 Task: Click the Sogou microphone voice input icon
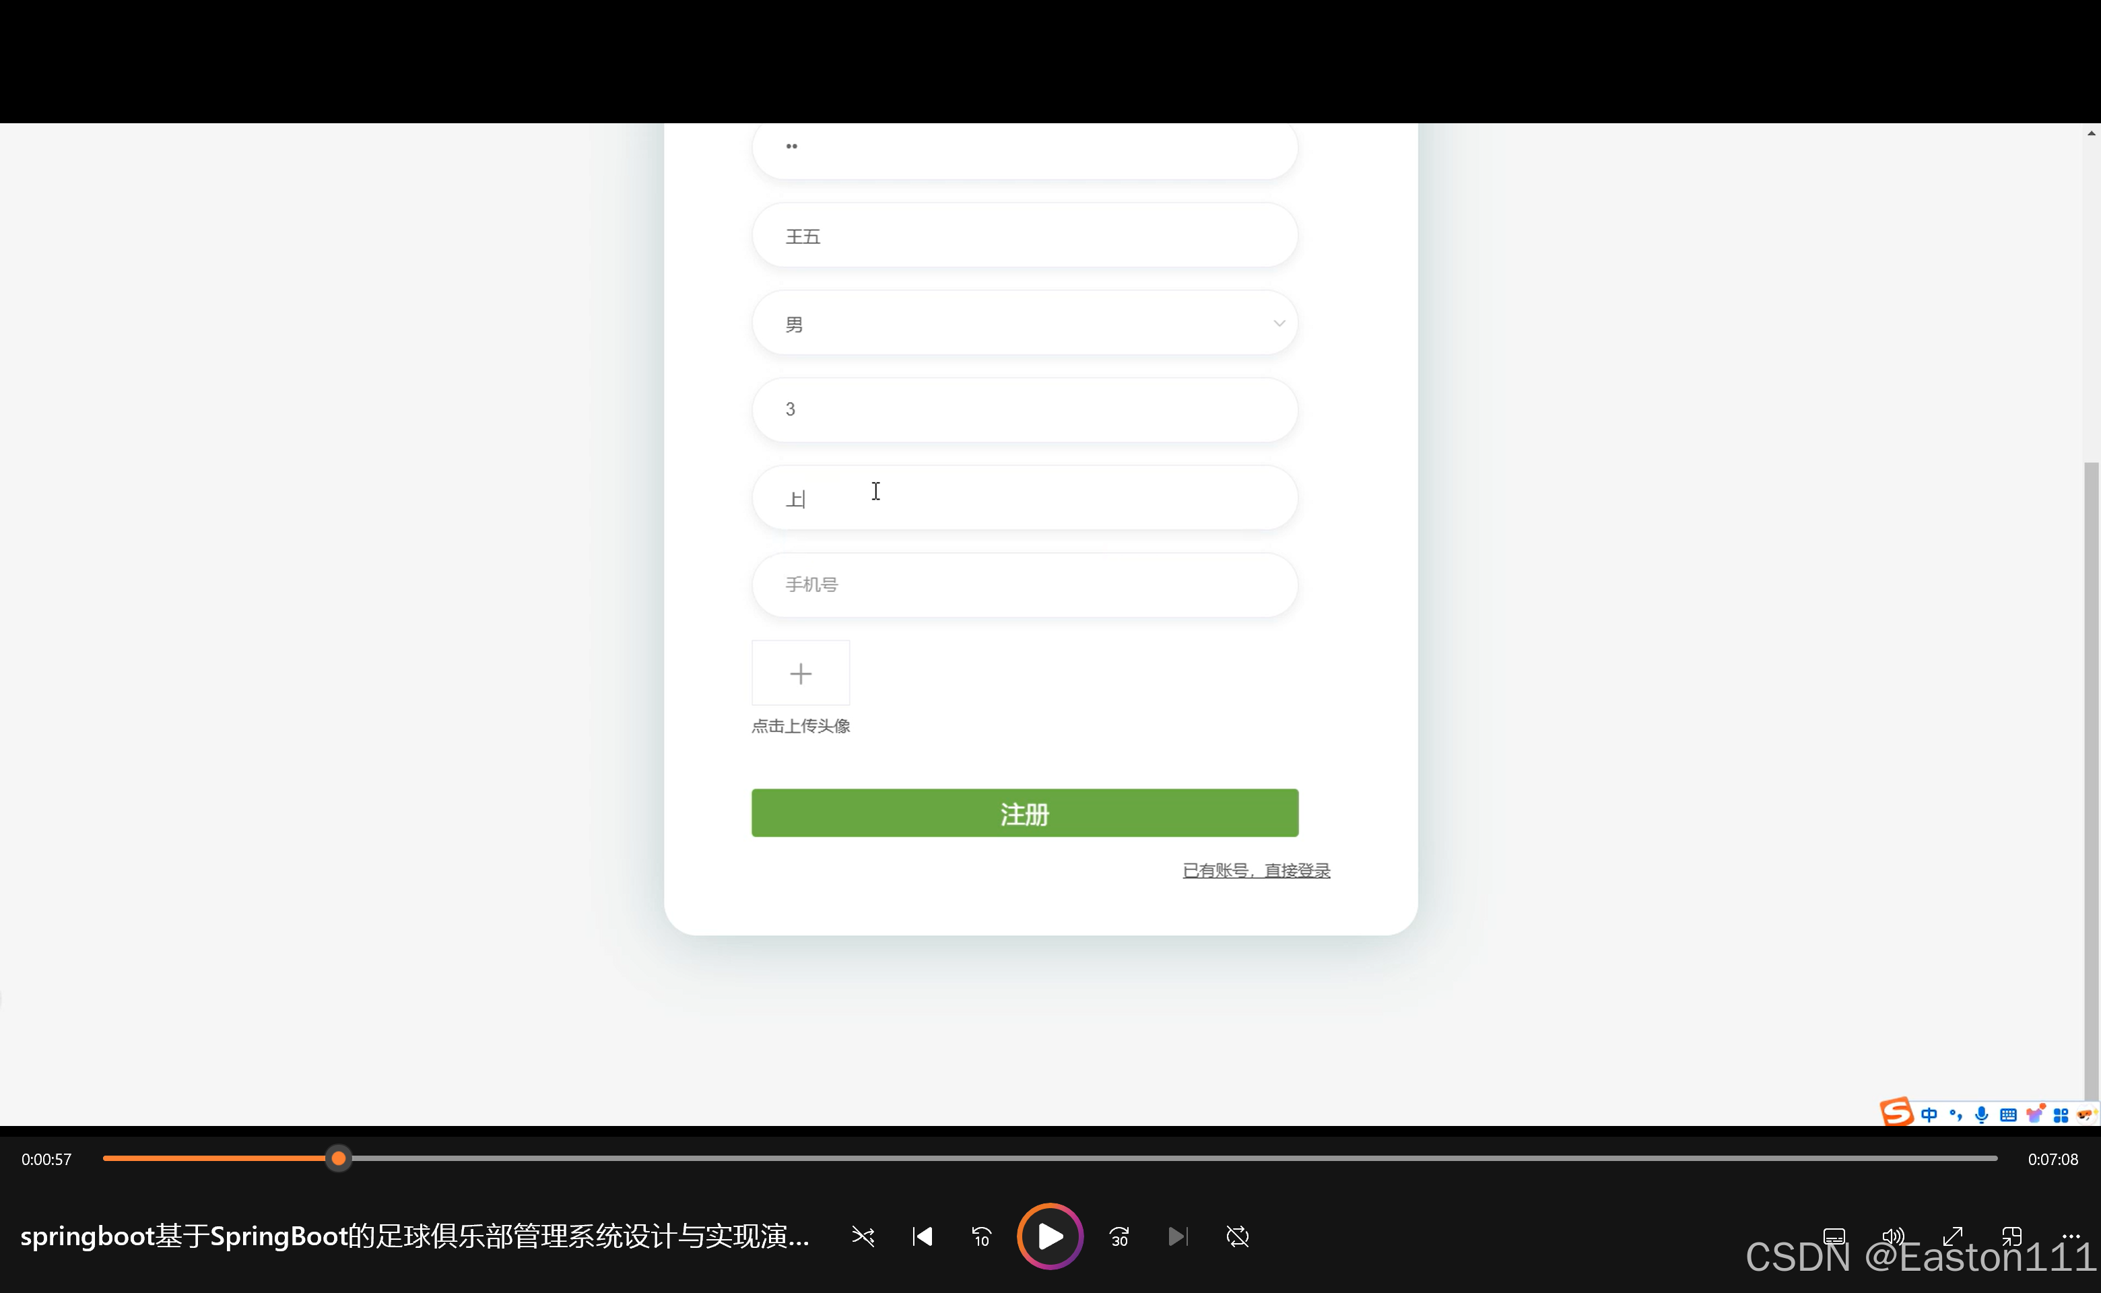point(1981,1115)
